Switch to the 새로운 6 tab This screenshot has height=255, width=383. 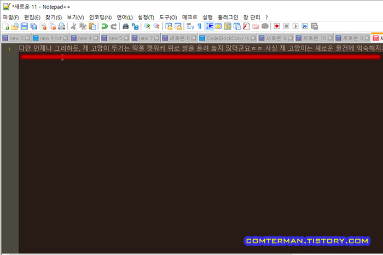pyautogui.click(x=179, y=38)
